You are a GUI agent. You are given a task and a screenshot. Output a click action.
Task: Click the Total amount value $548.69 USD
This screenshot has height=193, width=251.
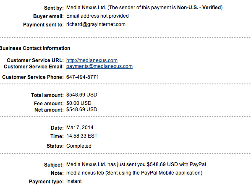[x=82, y=95]
